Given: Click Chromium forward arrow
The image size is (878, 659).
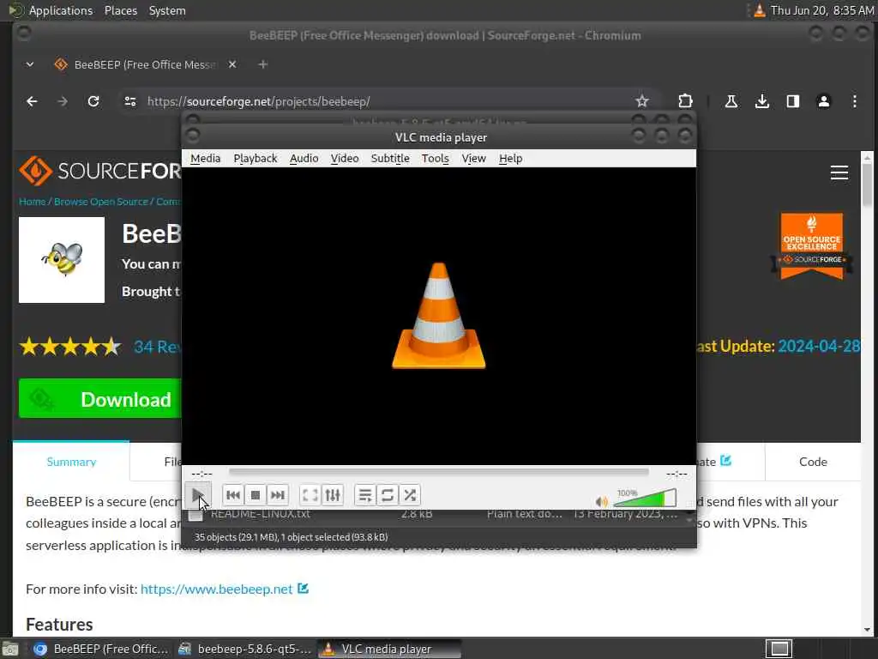Looking at the screenshot, I should pos(63,101).
